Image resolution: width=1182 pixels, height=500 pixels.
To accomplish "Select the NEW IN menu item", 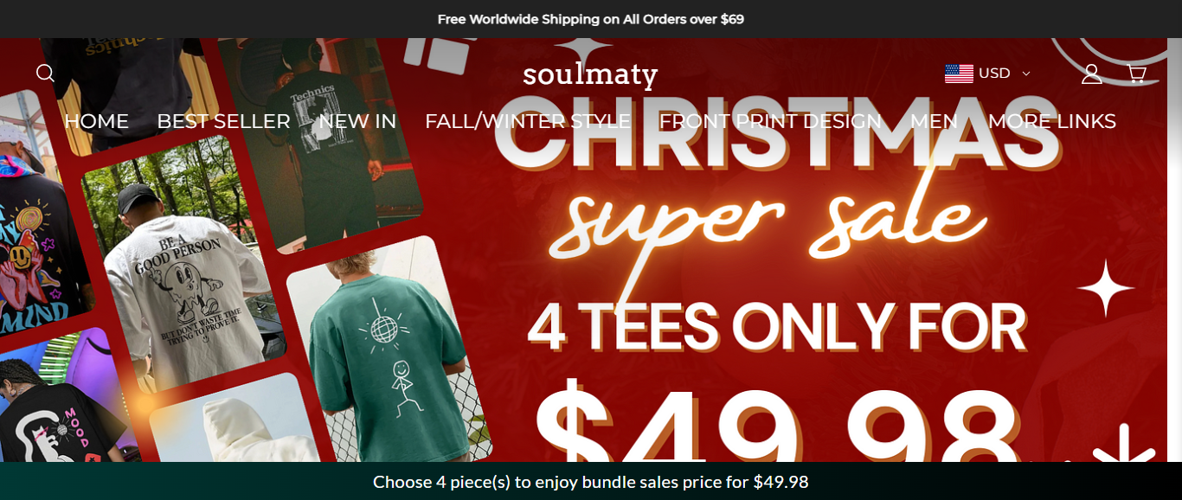I will (357, 121).
